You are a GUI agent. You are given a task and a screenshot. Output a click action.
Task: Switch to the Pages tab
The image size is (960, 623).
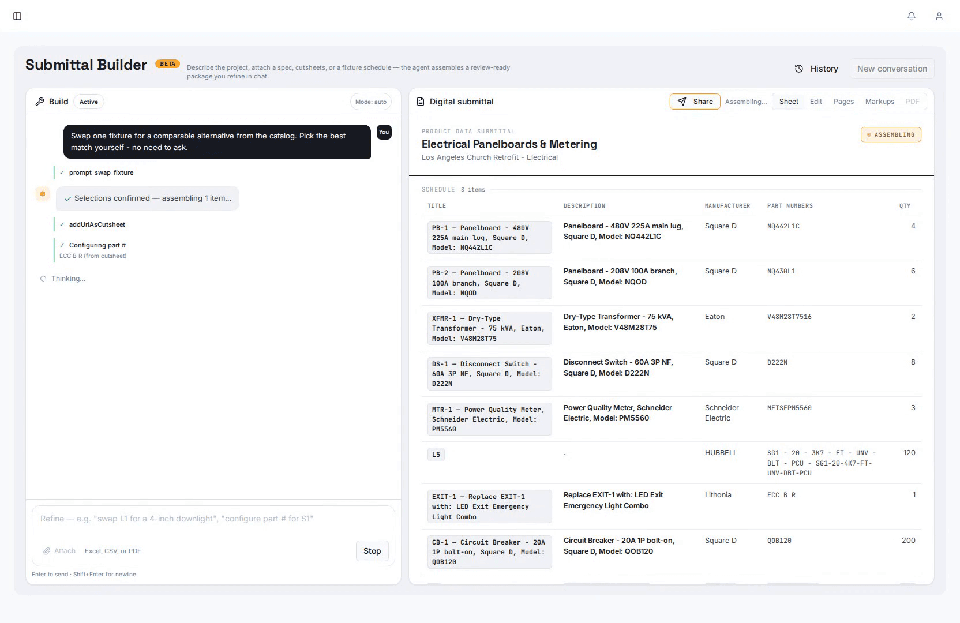pyautogui.click(x=843, y=102)
